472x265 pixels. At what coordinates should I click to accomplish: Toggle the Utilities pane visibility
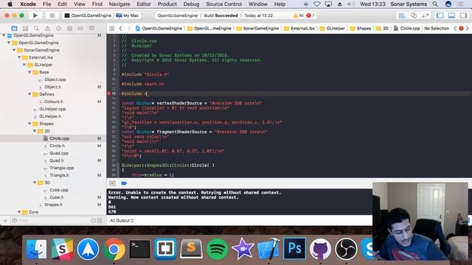[x=463, y=15]
